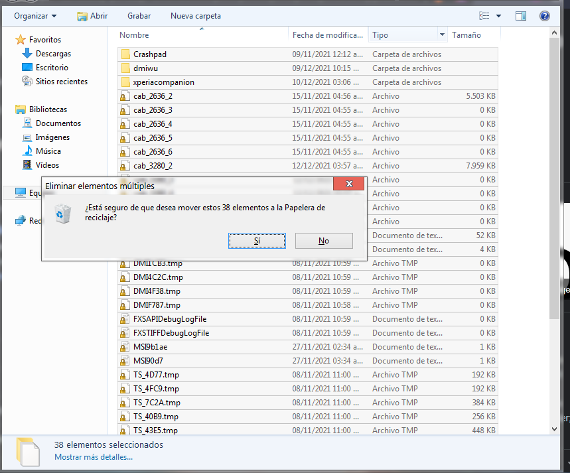Change the view layout icon
570x473 pixels.
(x=484, y=16)
